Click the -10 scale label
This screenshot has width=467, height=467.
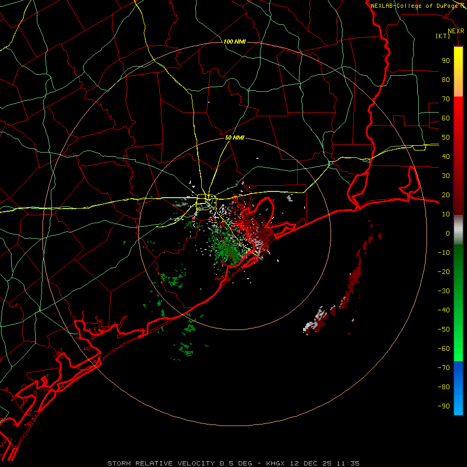[444, 253]
